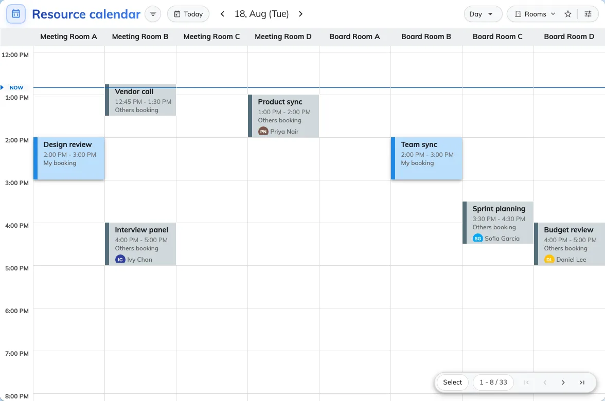Image resolution: width=605 pixels, height=401 pixels.
Task: Click the 12:00 PM time label
Action: tap(15, 54)
